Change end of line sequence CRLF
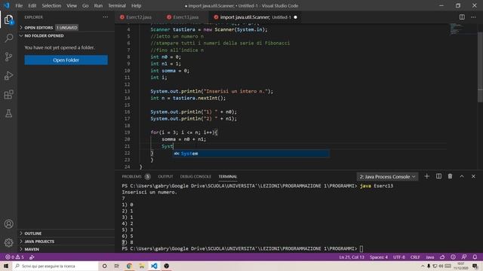Screen dimensions: 483x271 (415, 257)
